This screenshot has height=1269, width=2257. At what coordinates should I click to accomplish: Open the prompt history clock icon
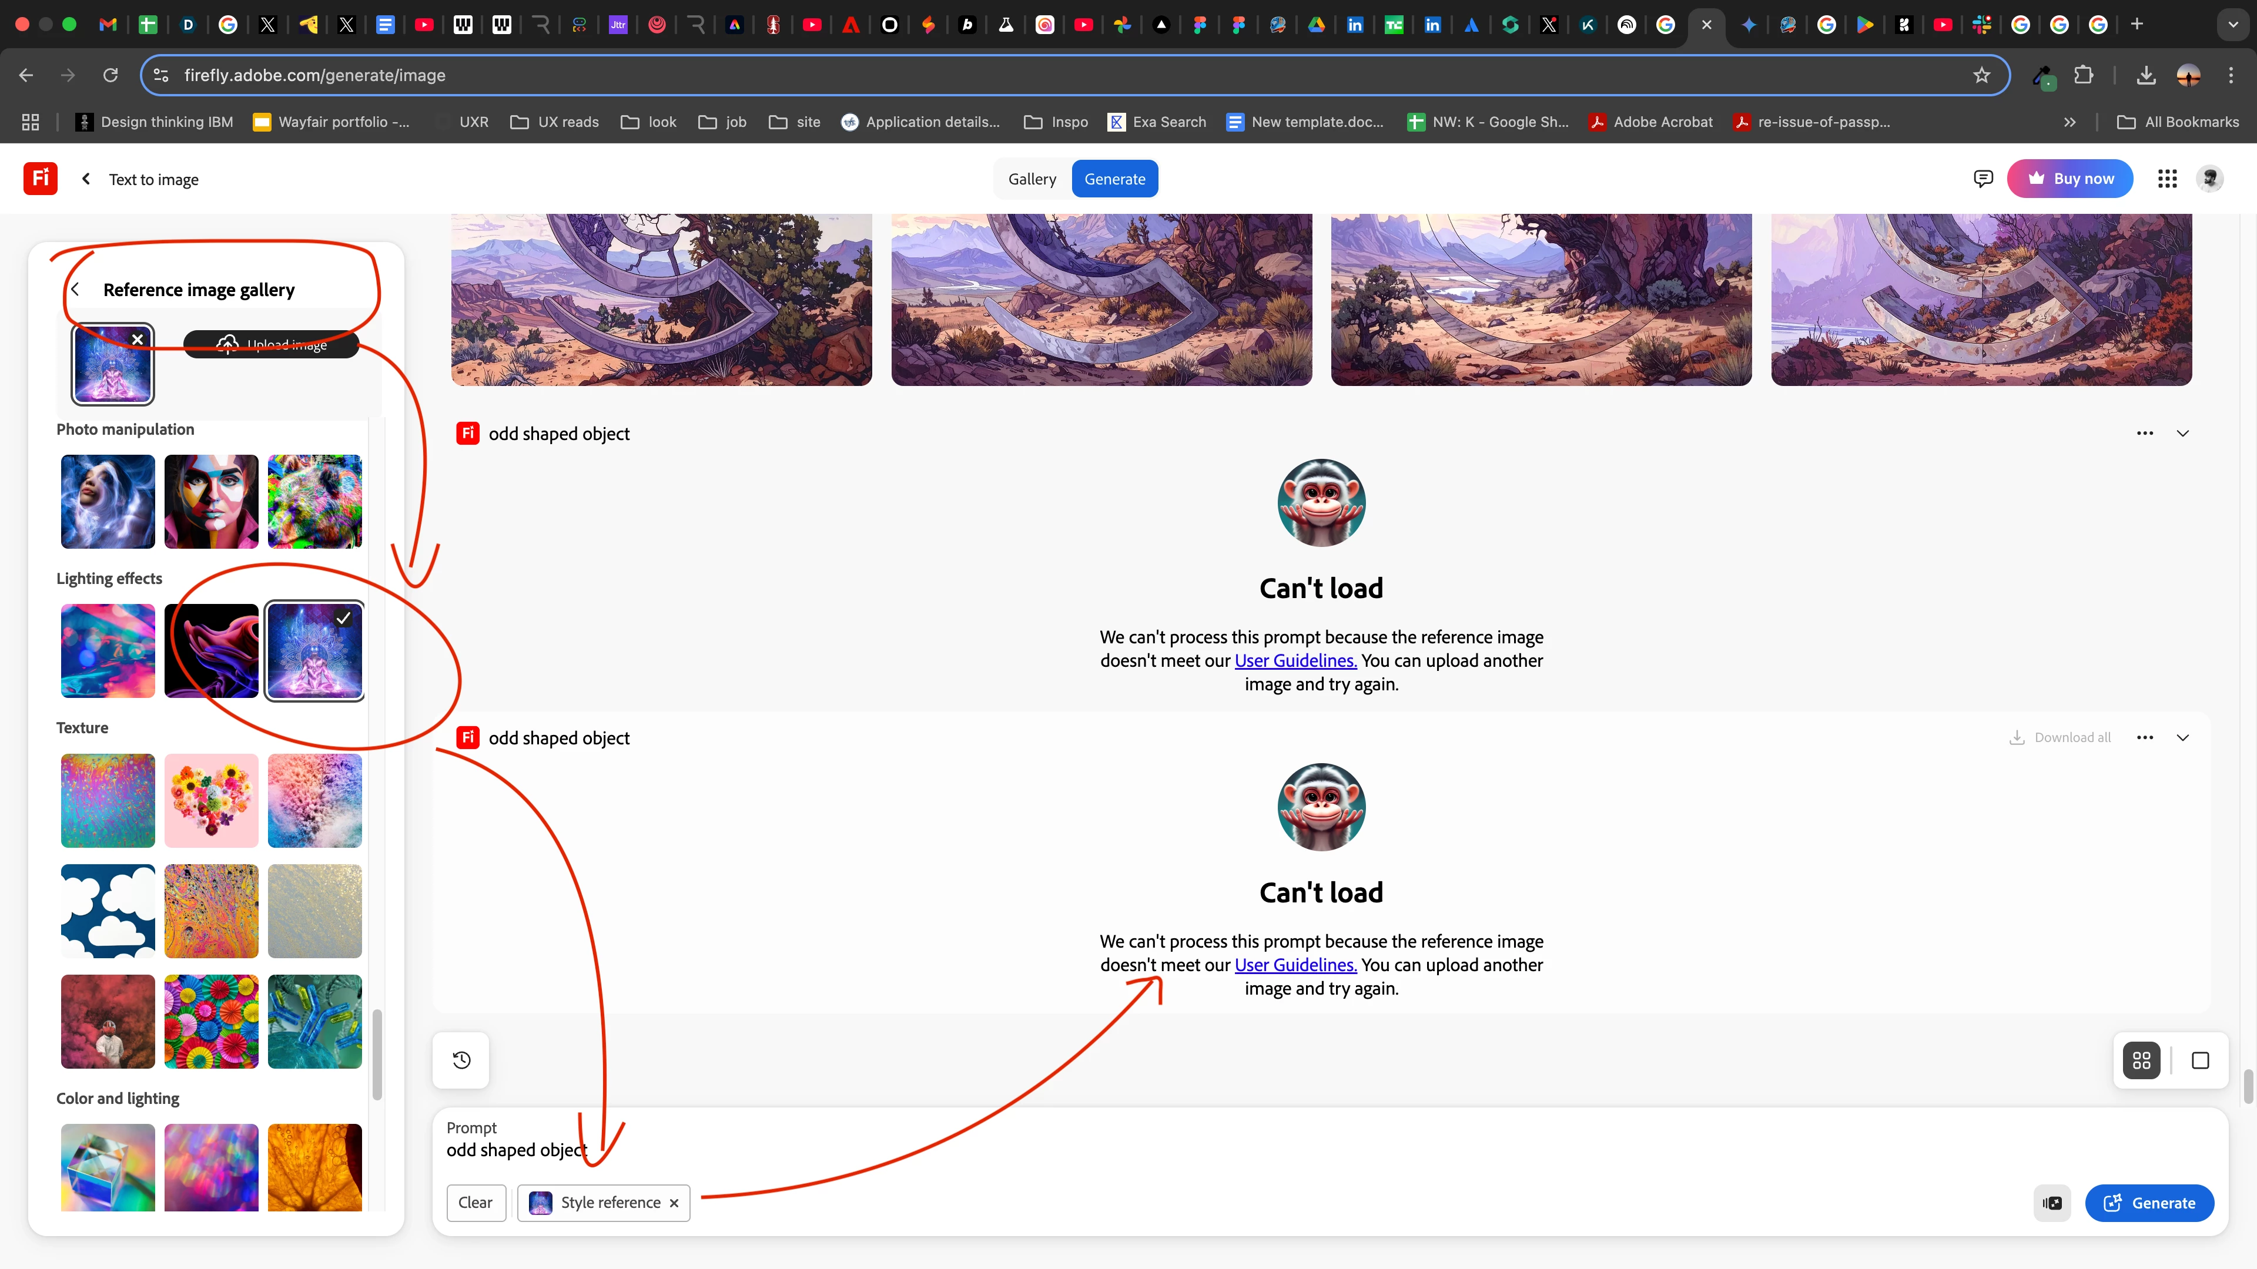coord(462,1060)
